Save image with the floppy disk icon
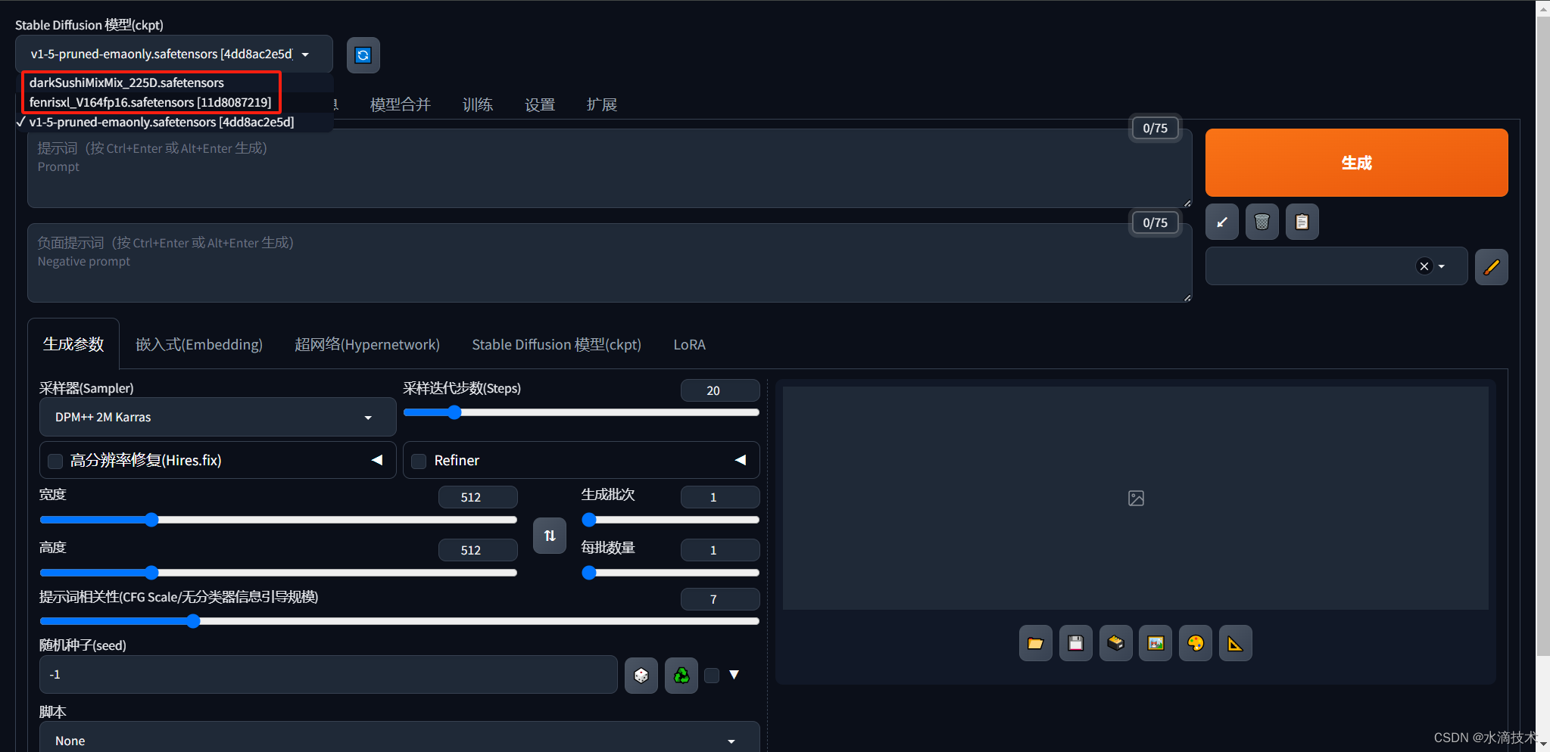 pos(1076,644)
